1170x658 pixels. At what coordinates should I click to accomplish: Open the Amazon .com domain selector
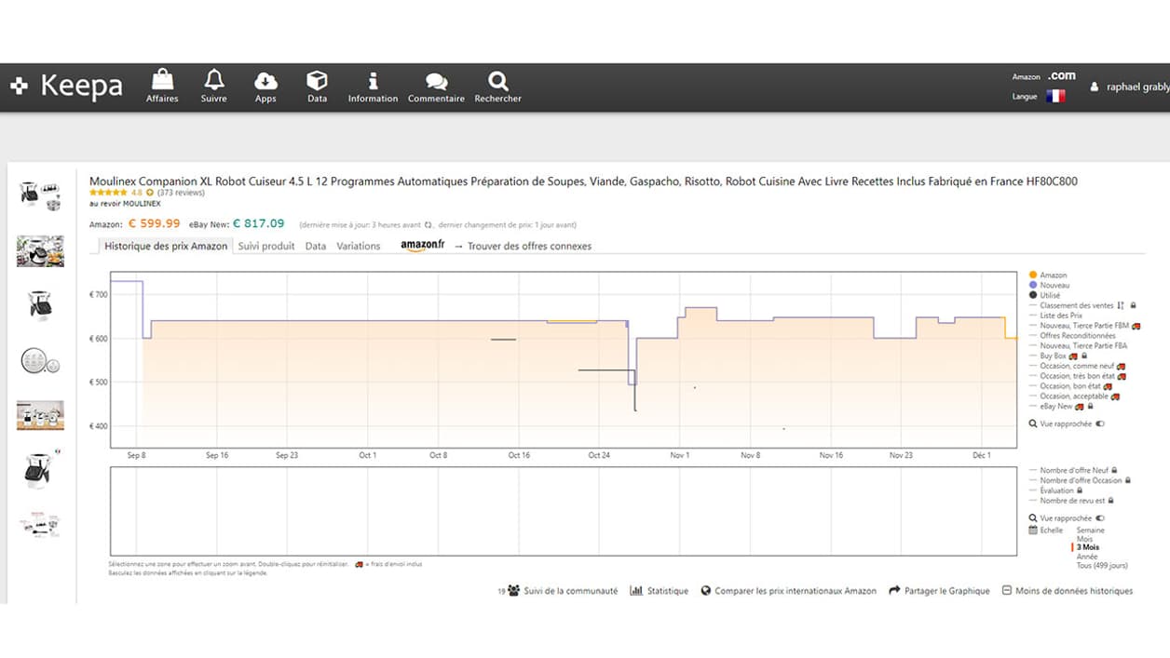tap(1061, 76)
